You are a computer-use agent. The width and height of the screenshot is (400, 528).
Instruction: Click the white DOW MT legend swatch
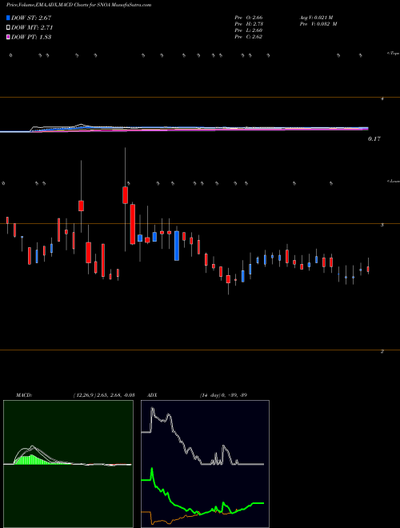tap(8, 27)
